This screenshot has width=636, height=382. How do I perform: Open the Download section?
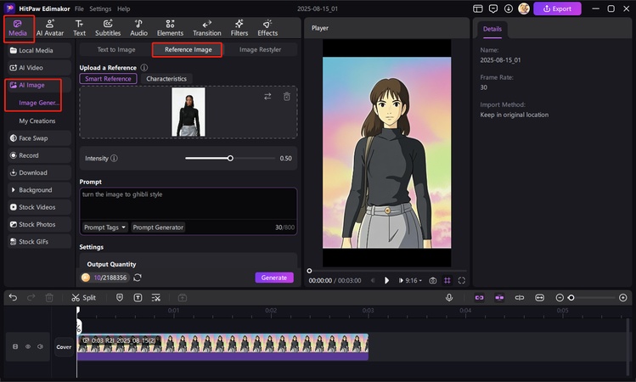pos(39,173)
